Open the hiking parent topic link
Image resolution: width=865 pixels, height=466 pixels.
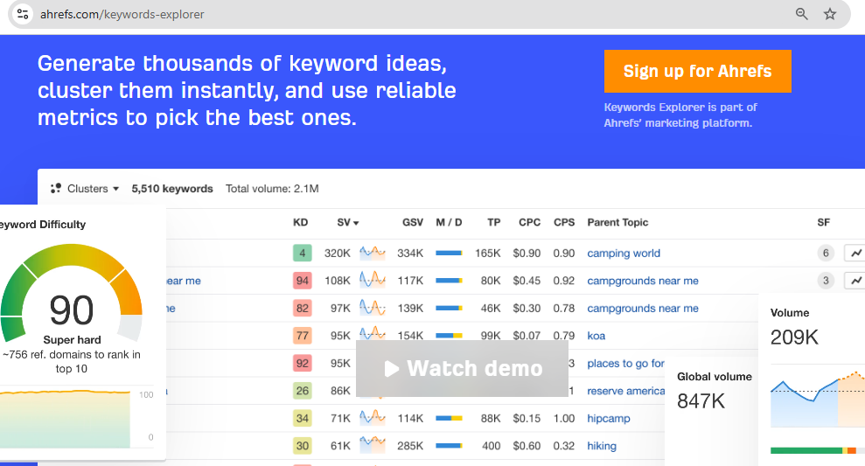pos(601,446)
